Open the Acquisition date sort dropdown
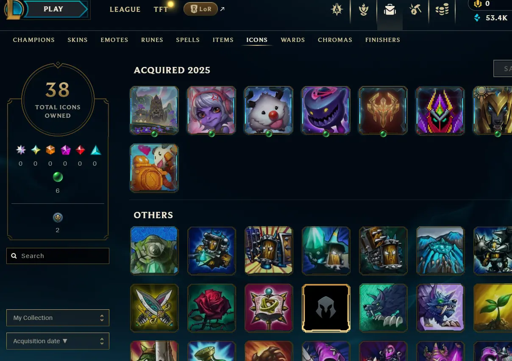The width and height of the screenshot is (512, 361). (58, 341)
